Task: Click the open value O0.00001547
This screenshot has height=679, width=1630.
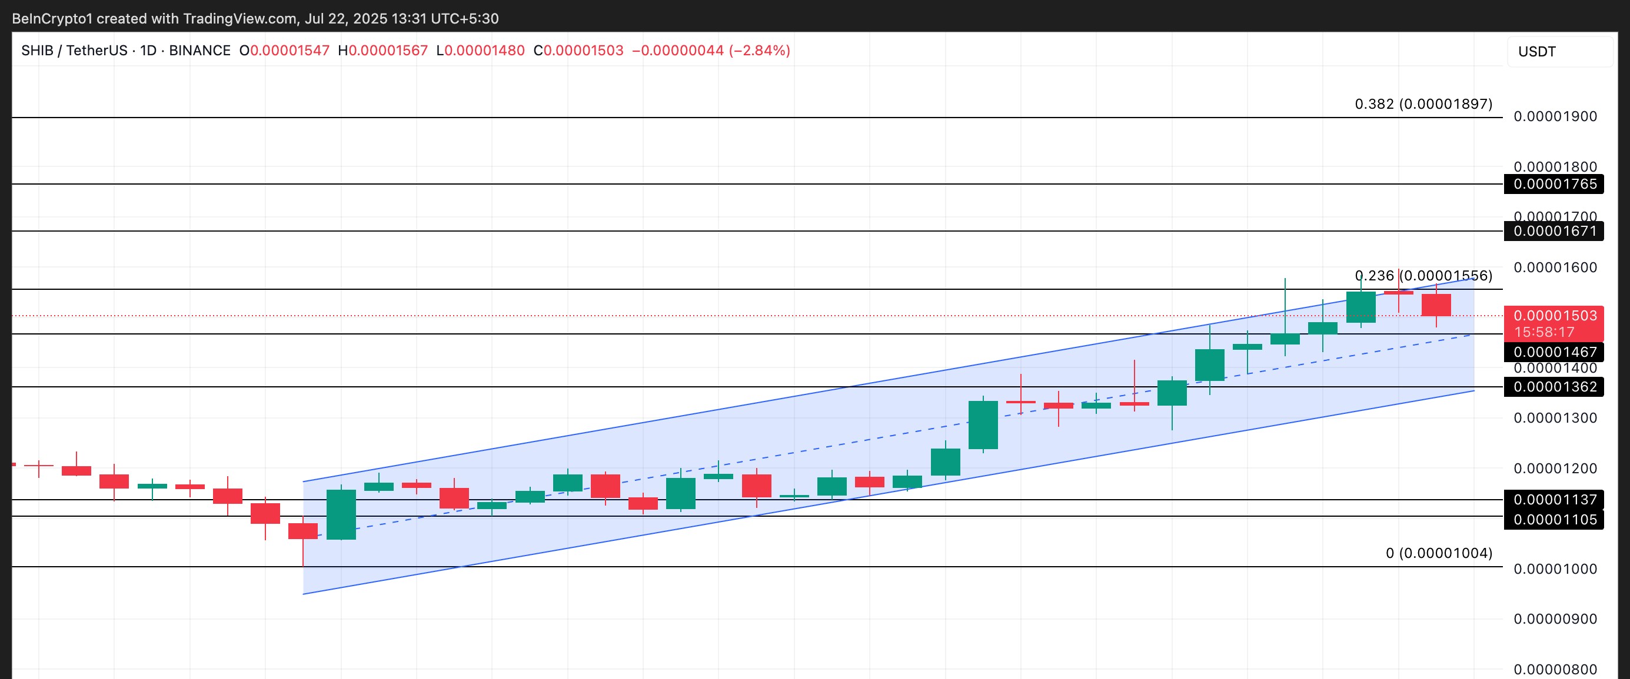Action: (x=284, y=51)
